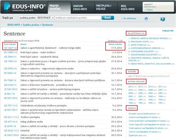Open decision Gž-1902/14
176x140 pixels.
tap(10, 61)
